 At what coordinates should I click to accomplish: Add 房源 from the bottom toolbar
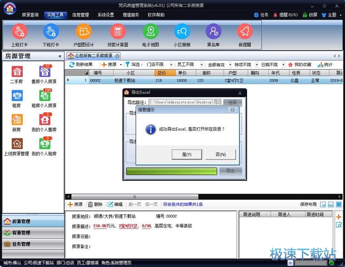pos(75,205)
